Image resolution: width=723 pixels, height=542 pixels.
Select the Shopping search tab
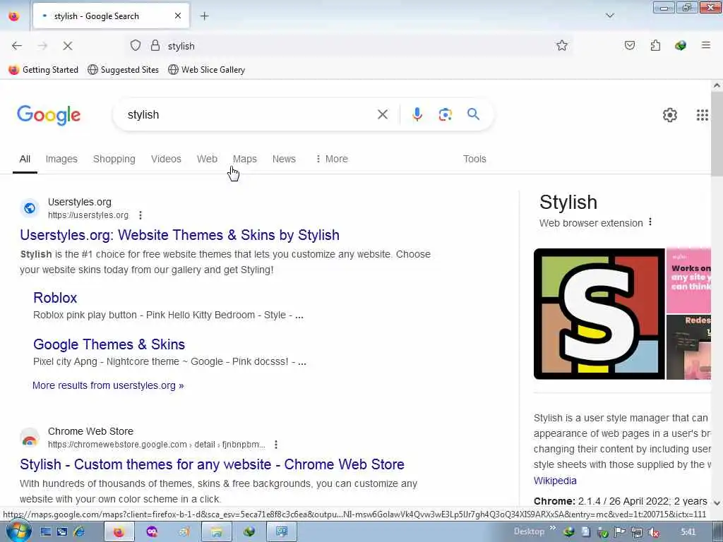tap(114, 159)
